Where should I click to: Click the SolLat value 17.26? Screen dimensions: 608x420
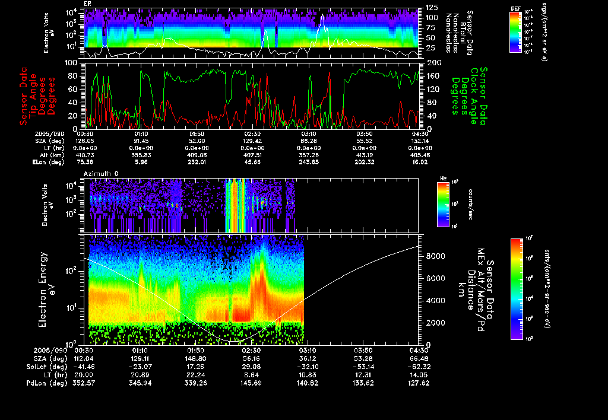point(195,367)
